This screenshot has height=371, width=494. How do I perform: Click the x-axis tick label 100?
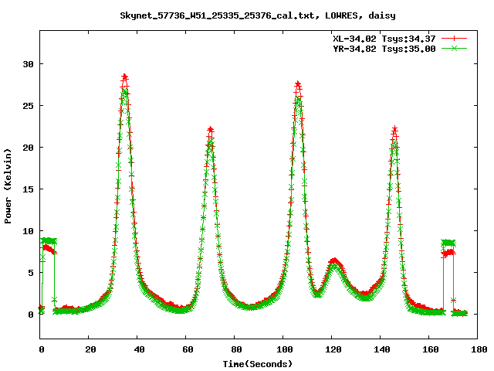tap(285, 349)
